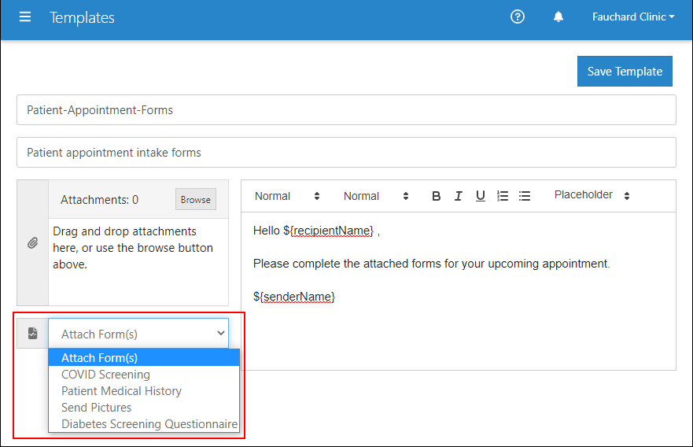Click the 'Please complete the attached forms' line
Screen dimensions: 693x447
pos(431,264)
